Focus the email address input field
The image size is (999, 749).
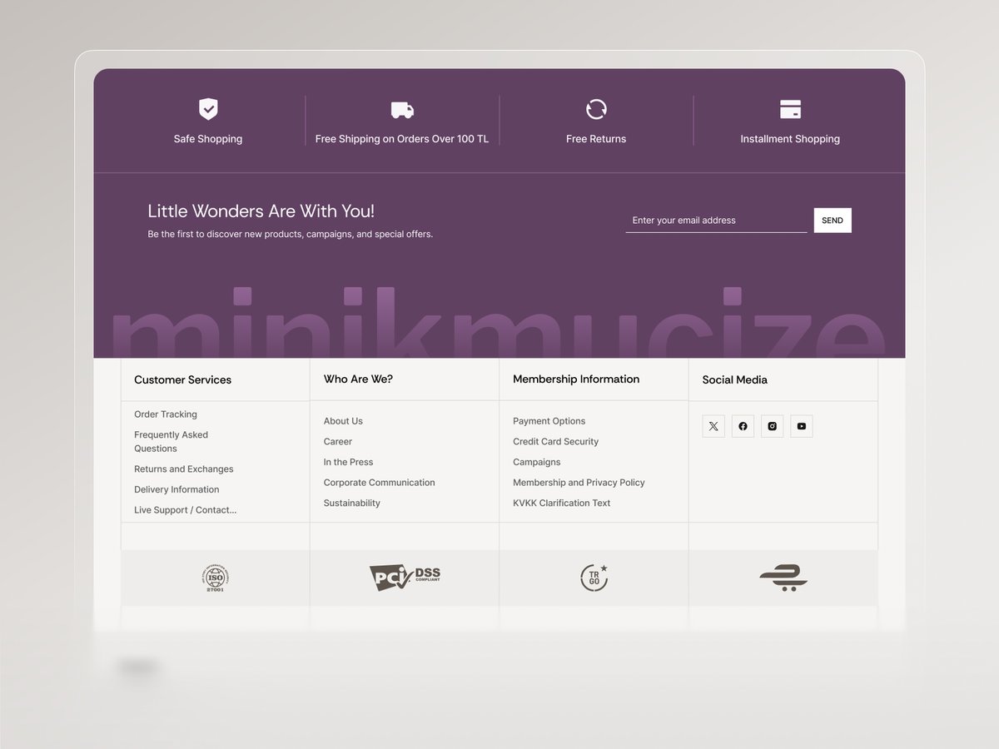pos(716,221)
